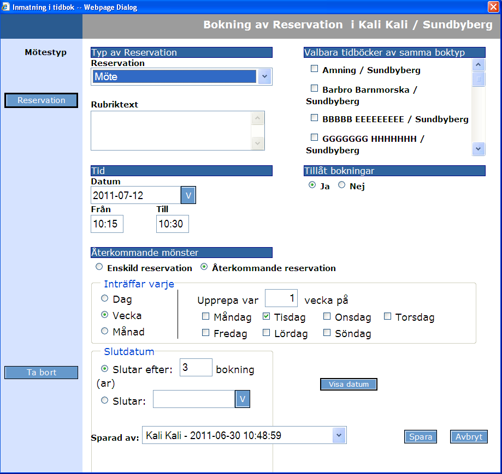Enable the Söndag weekday checkbox

click(327, 333)
